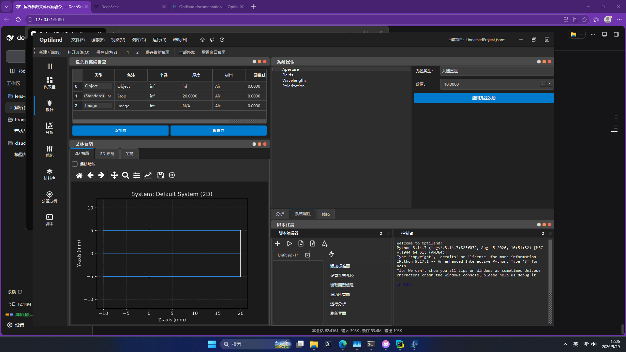The height and width of the screenshot is (352, 626).
Task: Open the 仪表盘 dashboard in Optiland sidebar
Action: [50, 83]
